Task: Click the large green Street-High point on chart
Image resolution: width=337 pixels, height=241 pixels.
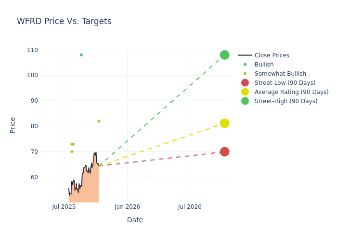Action: pos(224,55)
